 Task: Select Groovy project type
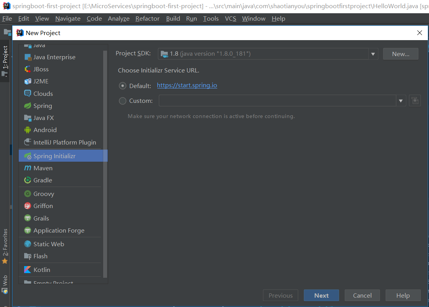61,194
